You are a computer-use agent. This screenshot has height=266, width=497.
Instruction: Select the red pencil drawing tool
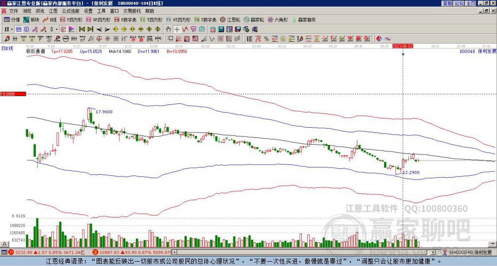point(7,39)
